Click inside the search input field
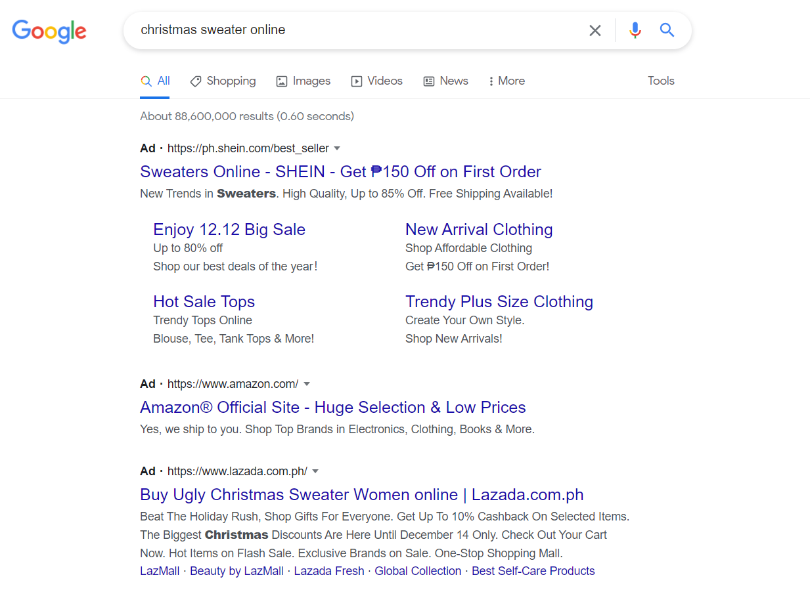 click(361, 30)
